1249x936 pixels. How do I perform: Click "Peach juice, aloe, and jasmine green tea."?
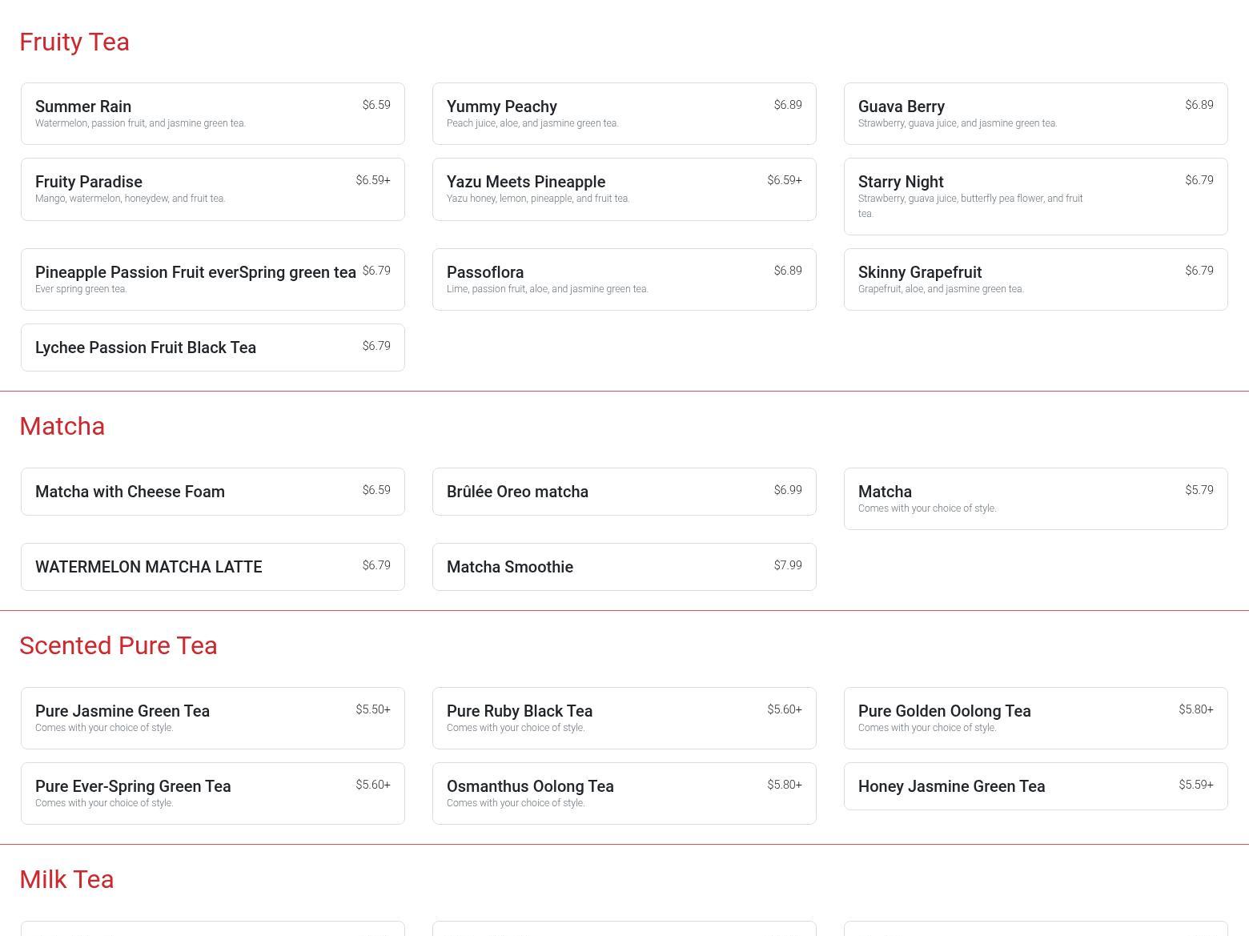(x=532, y=123)
